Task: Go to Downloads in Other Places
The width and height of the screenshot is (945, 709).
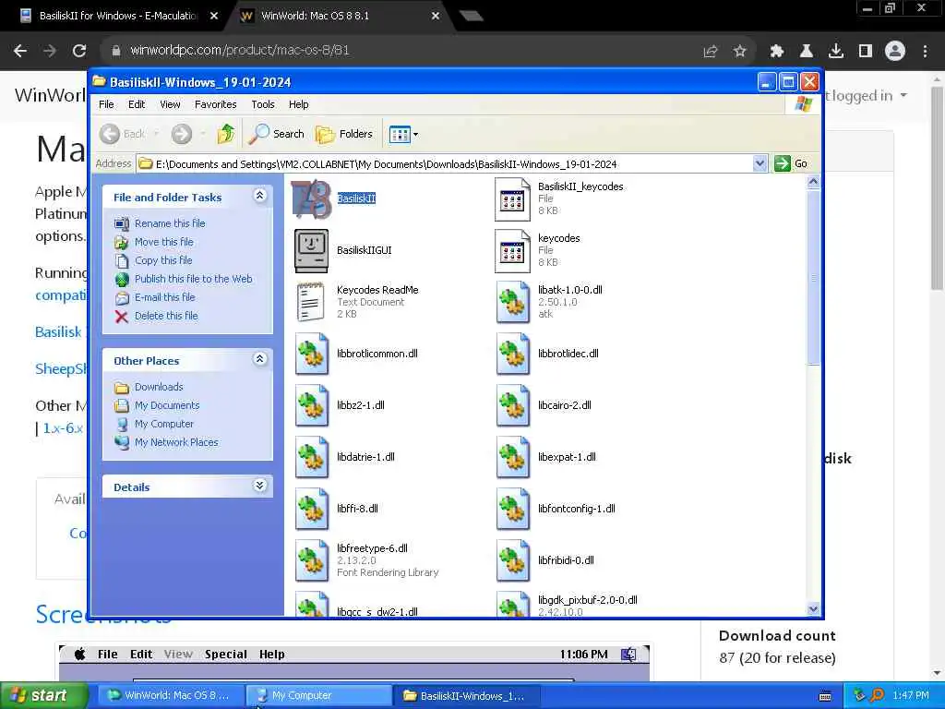Action: pyautogui.click(x=159, y=387)
